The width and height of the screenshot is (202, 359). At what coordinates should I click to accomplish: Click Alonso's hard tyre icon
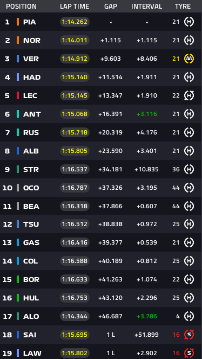[x=189, y=316]
